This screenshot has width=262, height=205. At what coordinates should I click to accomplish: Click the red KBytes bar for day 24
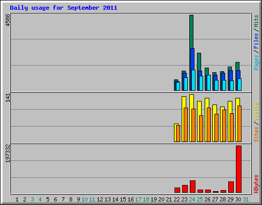192,187
